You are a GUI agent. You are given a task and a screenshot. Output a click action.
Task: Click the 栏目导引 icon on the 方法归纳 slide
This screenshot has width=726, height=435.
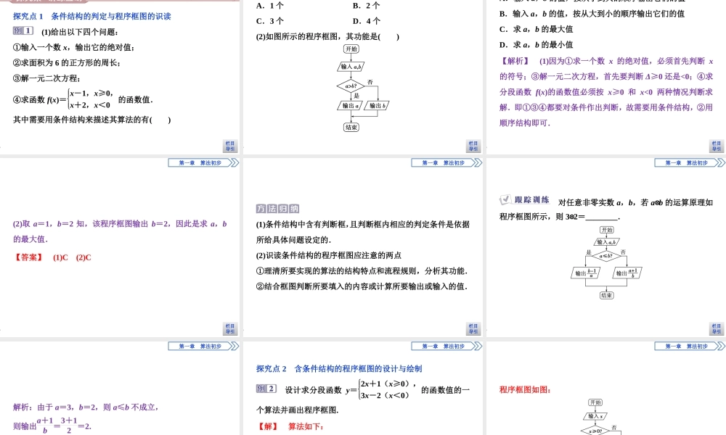473,328
